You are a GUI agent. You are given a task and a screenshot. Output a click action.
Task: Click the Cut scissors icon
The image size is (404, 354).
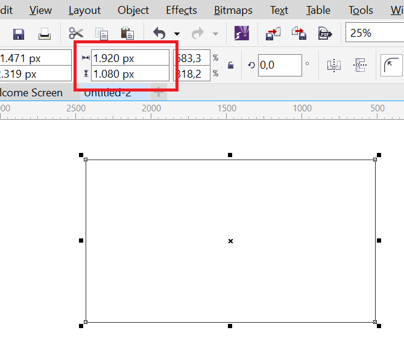pos(76,34)
